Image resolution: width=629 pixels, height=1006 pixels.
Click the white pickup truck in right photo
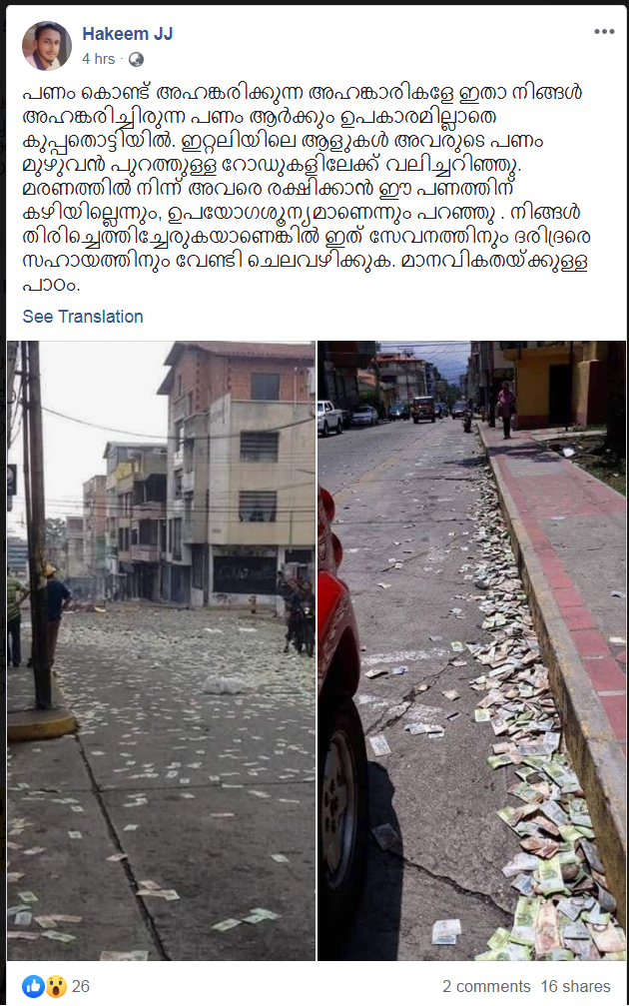point(329,417)
